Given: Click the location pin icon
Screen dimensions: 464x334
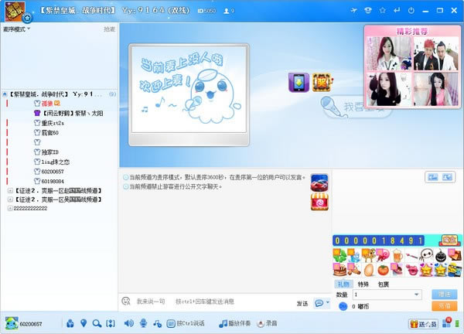Looking at the screenshot, I should pos(84,323).
